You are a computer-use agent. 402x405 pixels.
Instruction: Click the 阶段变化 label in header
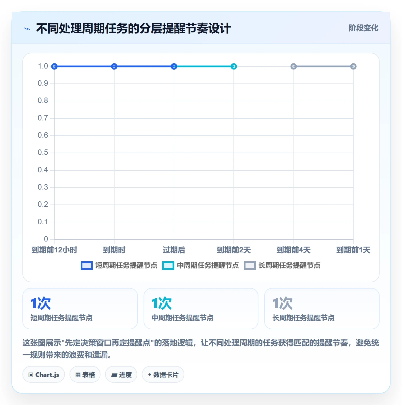[x=363, y=28]
